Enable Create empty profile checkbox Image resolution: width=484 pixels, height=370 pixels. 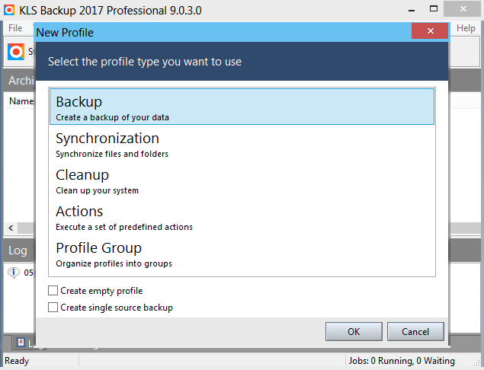pyautogui.click(x=53, y=291)
